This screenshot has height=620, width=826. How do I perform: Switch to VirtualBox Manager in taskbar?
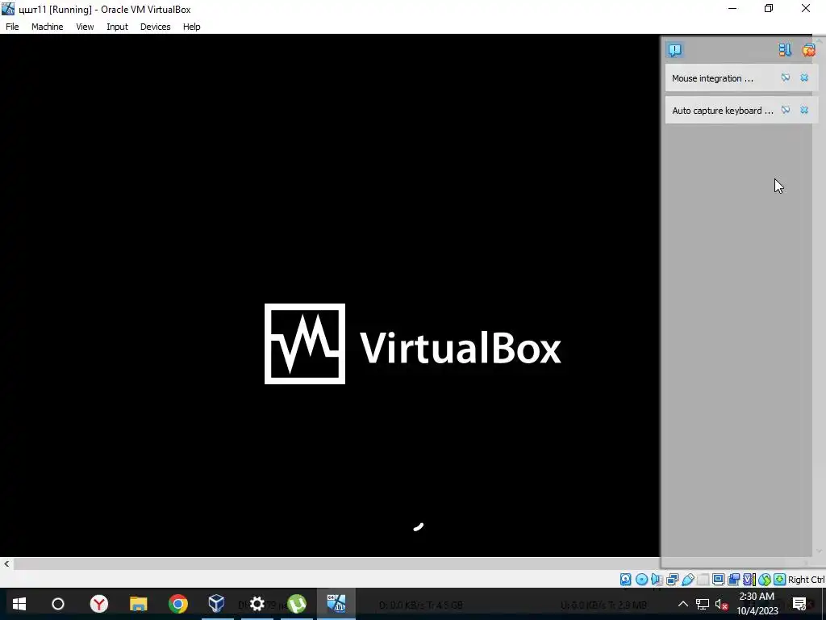[x=216, y=604]
